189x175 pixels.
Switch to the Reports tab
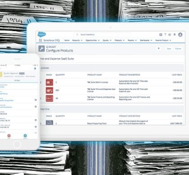[131, 40]
